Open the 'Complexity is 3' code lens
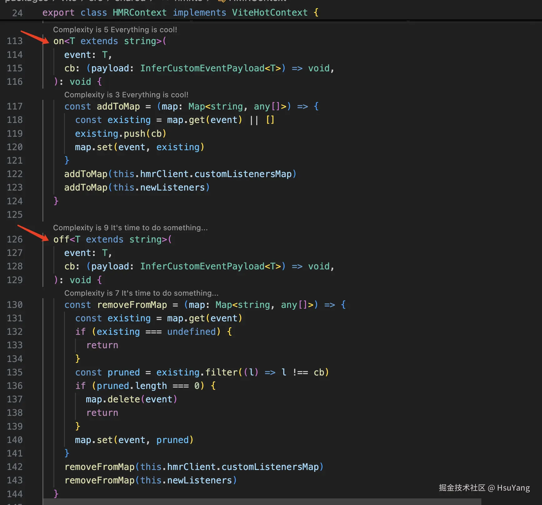 click(x=126, y=95)
